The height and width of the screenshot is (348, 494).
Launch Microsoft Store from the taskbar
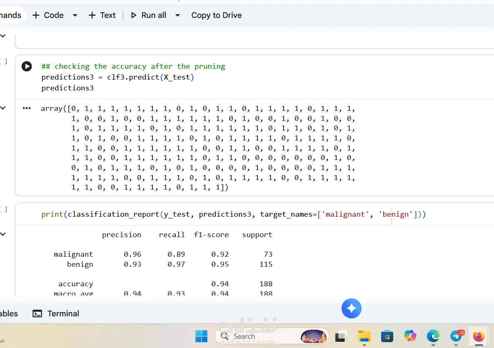click(x=387, y=336)
